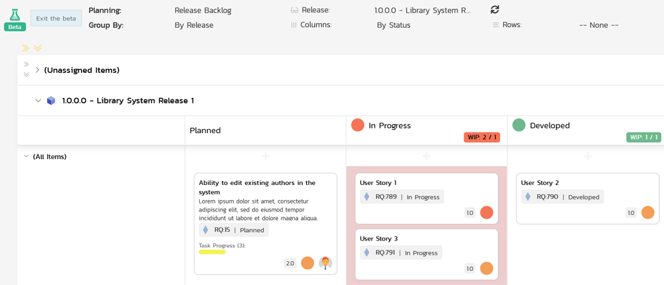
Task: Collapse the (All Items) row
Action: pos(26,157)
